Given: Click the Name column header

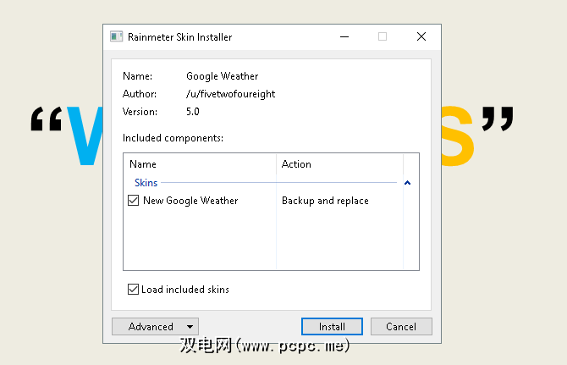Looking at the screenshot, I should tap(200, 164).
